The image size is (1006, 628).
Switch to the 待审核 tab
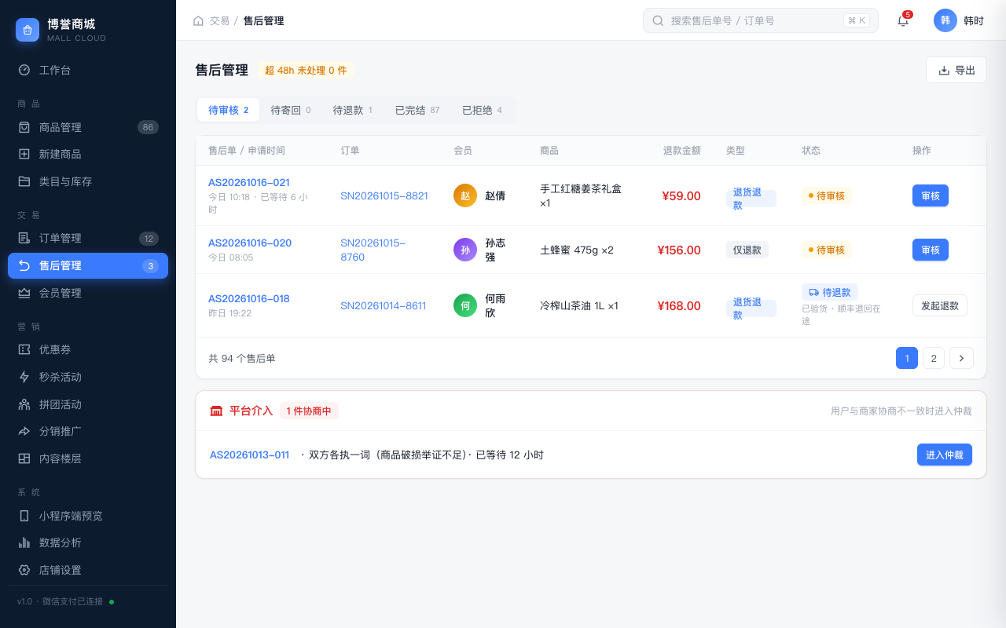tap(228, 110)
